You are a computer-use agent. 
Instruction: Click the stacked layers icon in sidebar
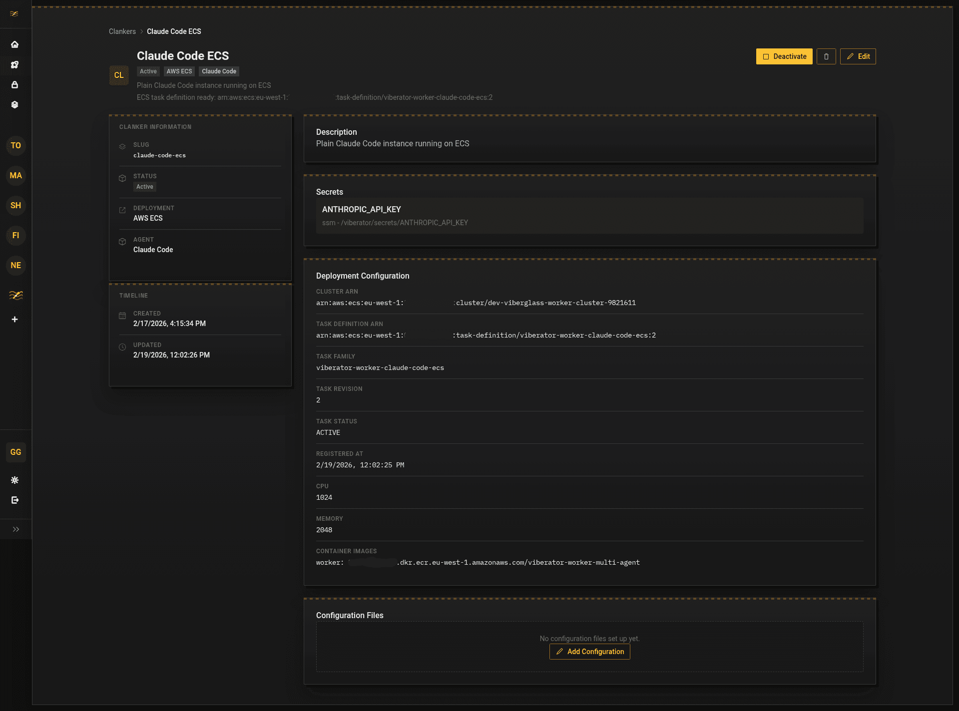click(15, 104)
